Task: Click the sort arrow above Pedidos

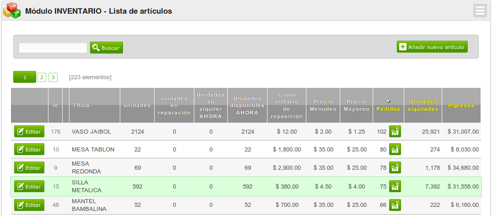Action: tap(388, 102)
